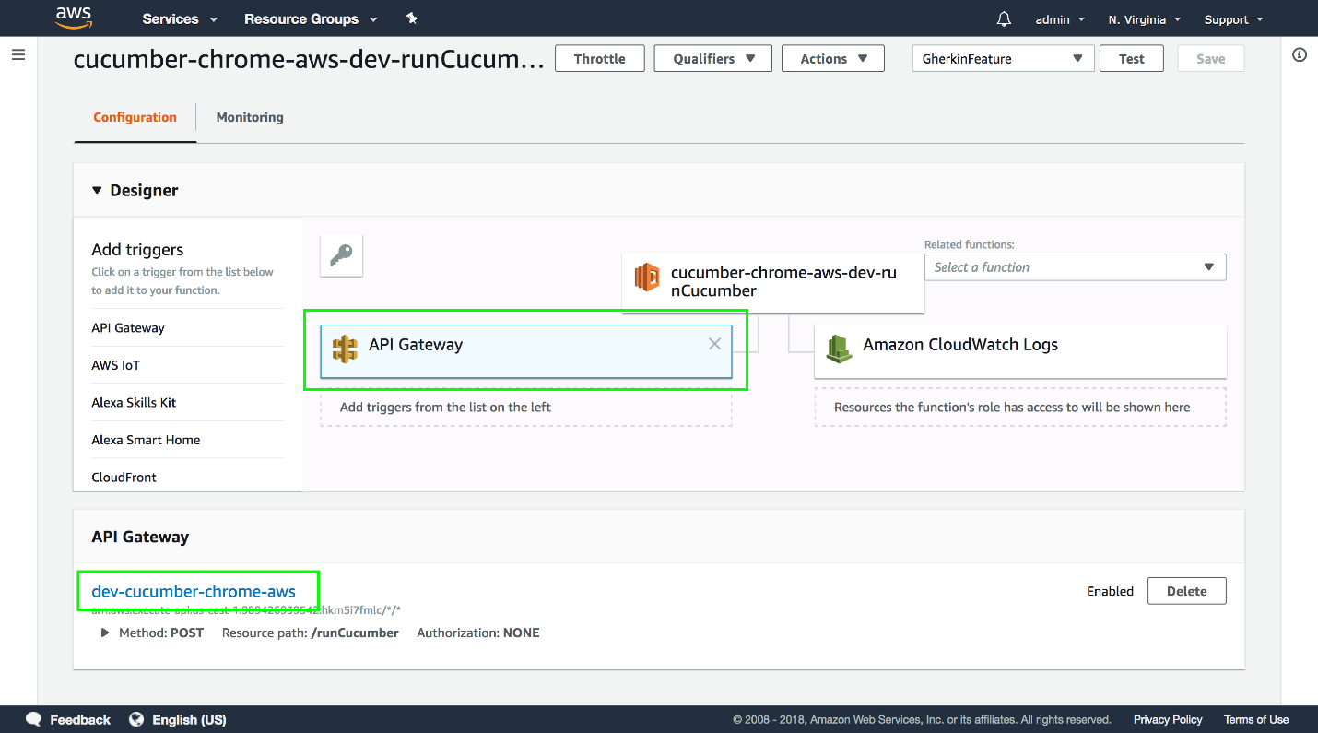The width and height of the screenshot is (1318, 733).
Task: Open the dev-cucumber-chrome-aws link
Action: pyautogui.click(x=194, y=591)
